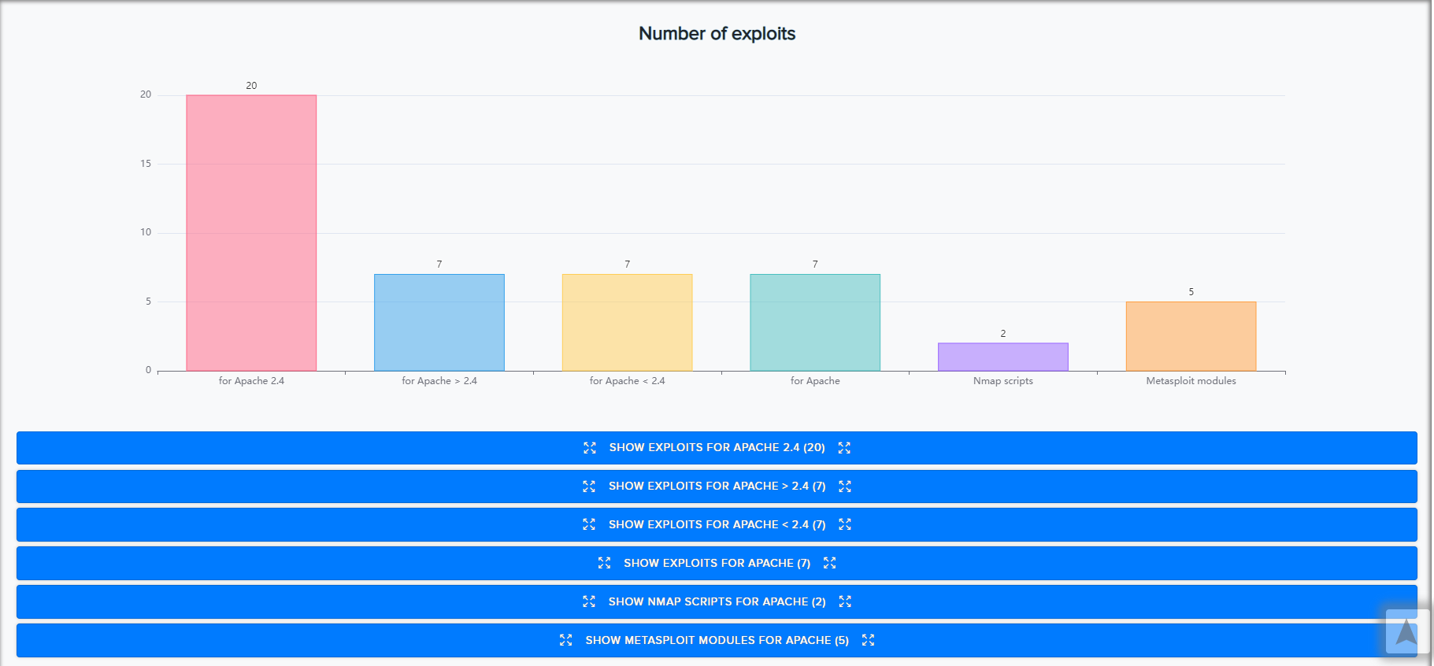The image size is (1434, 666).
Task: Click the value label "2" above the purple bar
Action: click(1003, 334)
